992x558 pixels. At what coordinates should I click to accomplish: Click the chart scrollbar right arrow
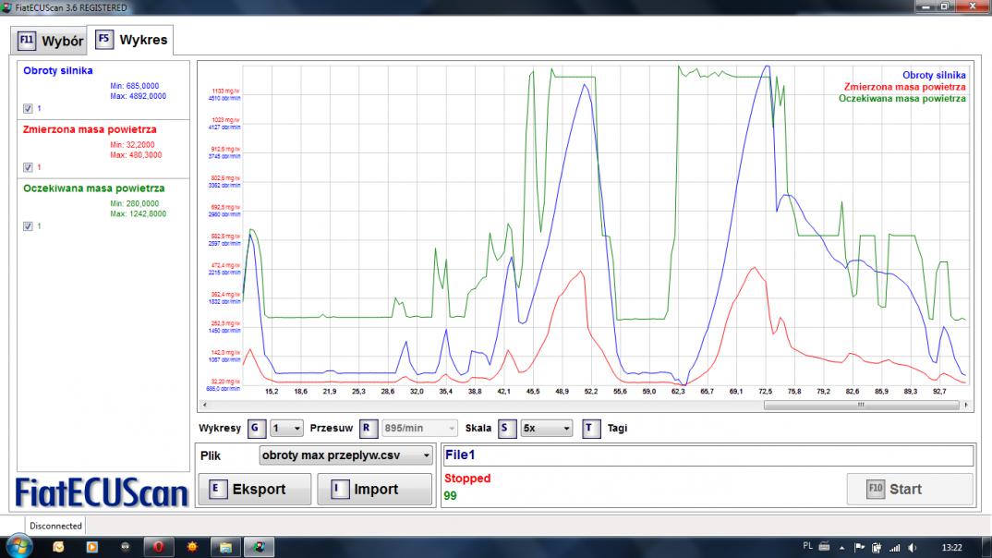[x=966, y=405]
